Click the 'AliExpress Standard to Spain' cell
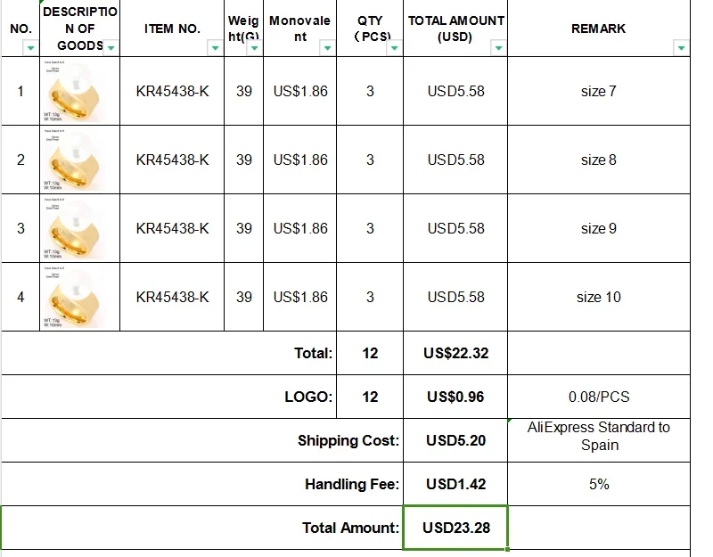Screen dimensions: 713x557 (x=599, y=440)
